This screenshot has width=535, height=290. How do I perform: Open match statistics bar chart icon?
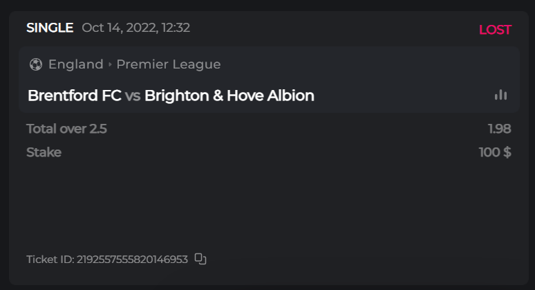point(500,96)
